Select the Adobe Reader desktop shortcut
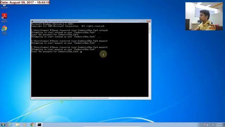 pyautogui.click(x=4, y=18)
